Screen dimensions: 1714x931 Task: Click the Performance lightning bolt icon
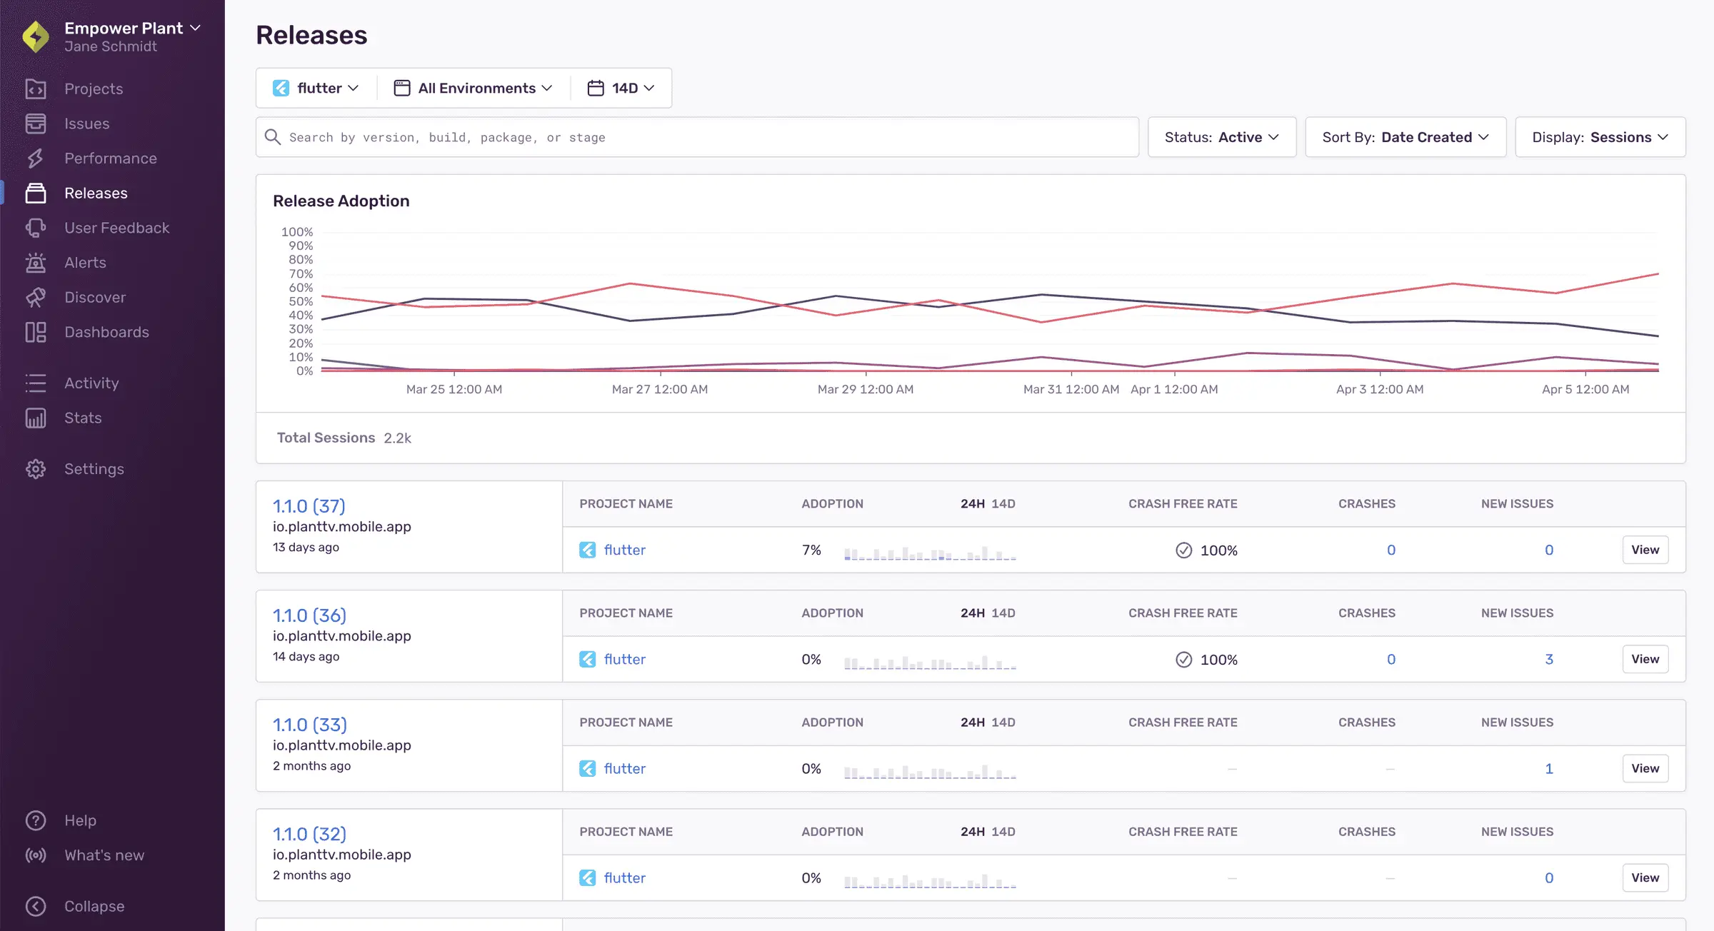click(x=36, y=158)
